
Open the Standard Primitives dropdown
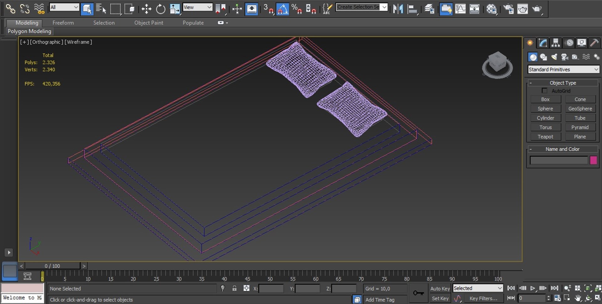point(563,69)
